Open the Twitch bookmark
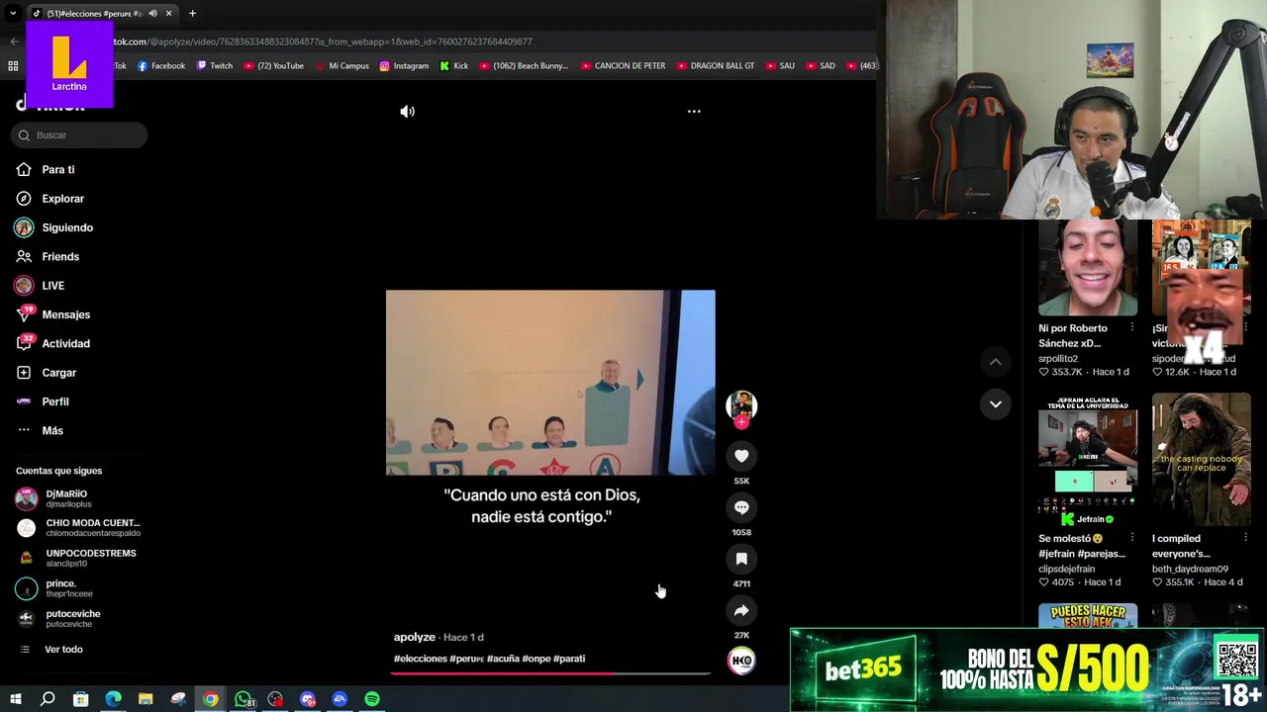1267x712 pixels. coord(215,66)
